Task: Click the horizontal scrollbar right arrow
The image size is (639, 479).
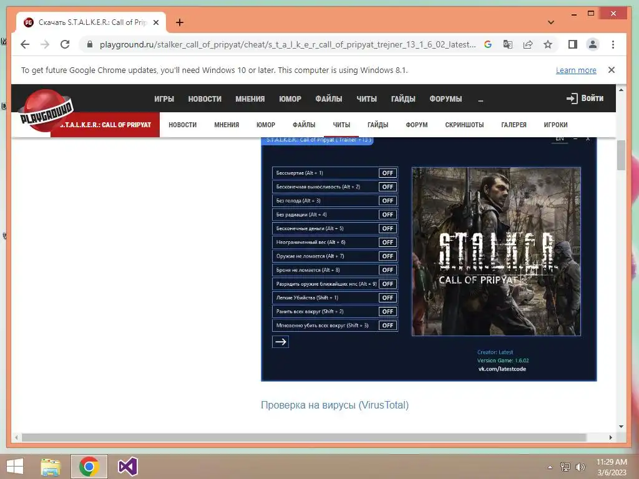Action: pyautogui.click(x=610, y=437)
